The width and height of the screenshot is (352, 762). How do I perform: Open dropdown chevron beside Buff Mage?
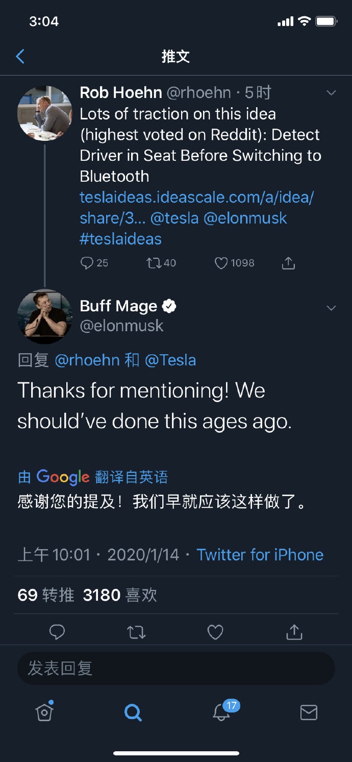pyautogui.click(x=331, y=308)
